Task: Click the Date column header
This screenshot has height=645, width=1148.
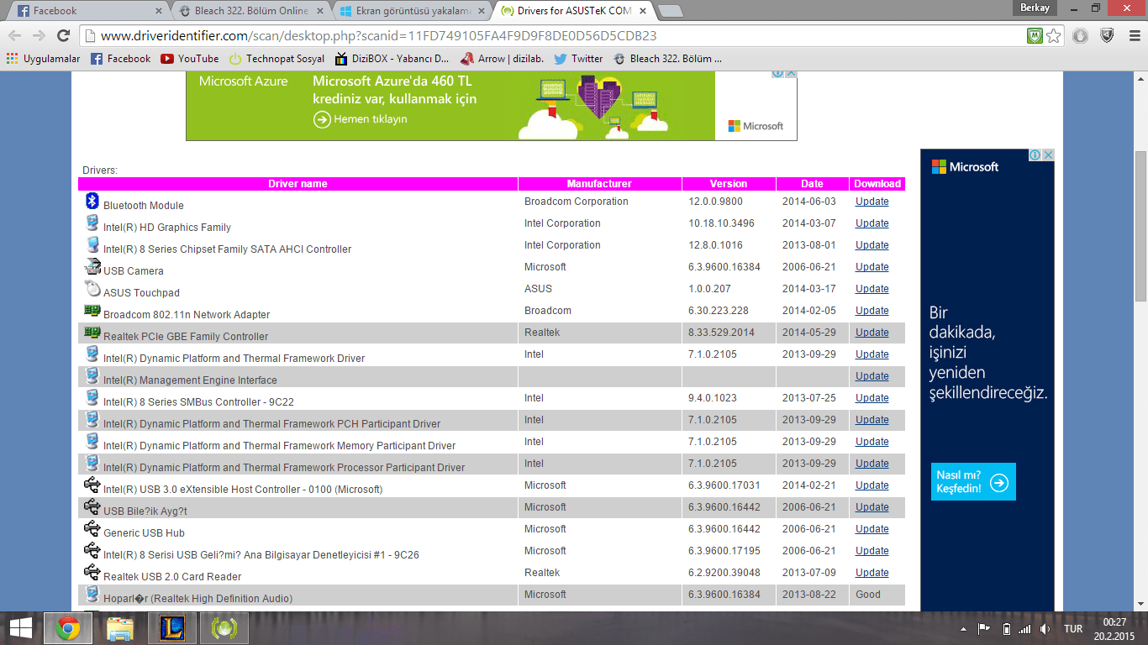Action: (x=812, y=184)
